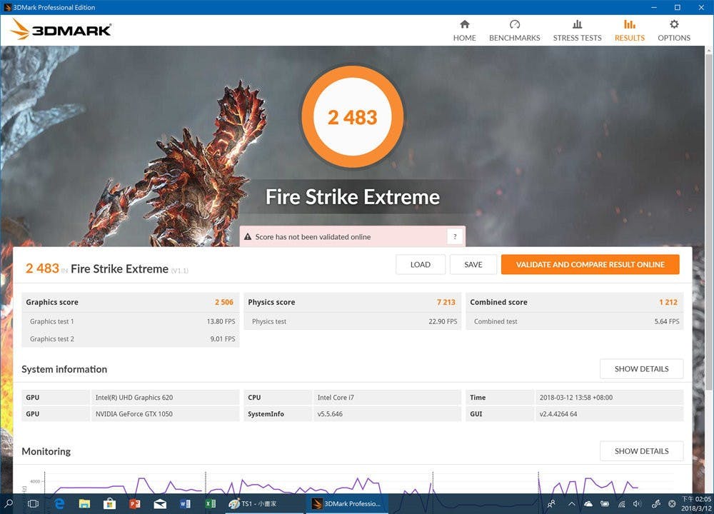Click the 'Combined score' label
This screenshot has height=514, width=714.
point(498,302)
